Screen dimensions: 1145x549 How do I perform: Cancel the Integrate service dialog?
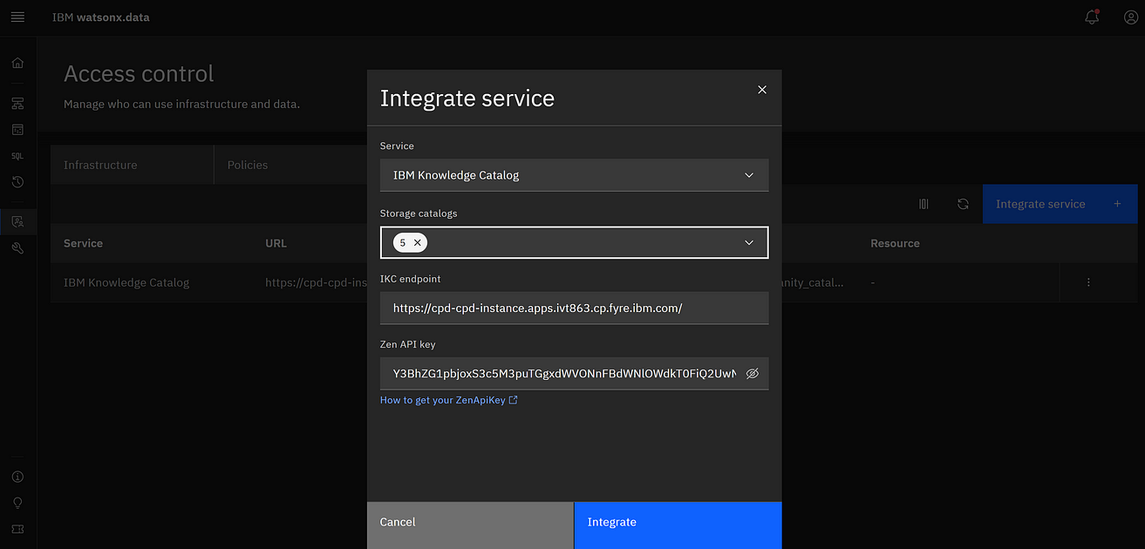(470, 525)
